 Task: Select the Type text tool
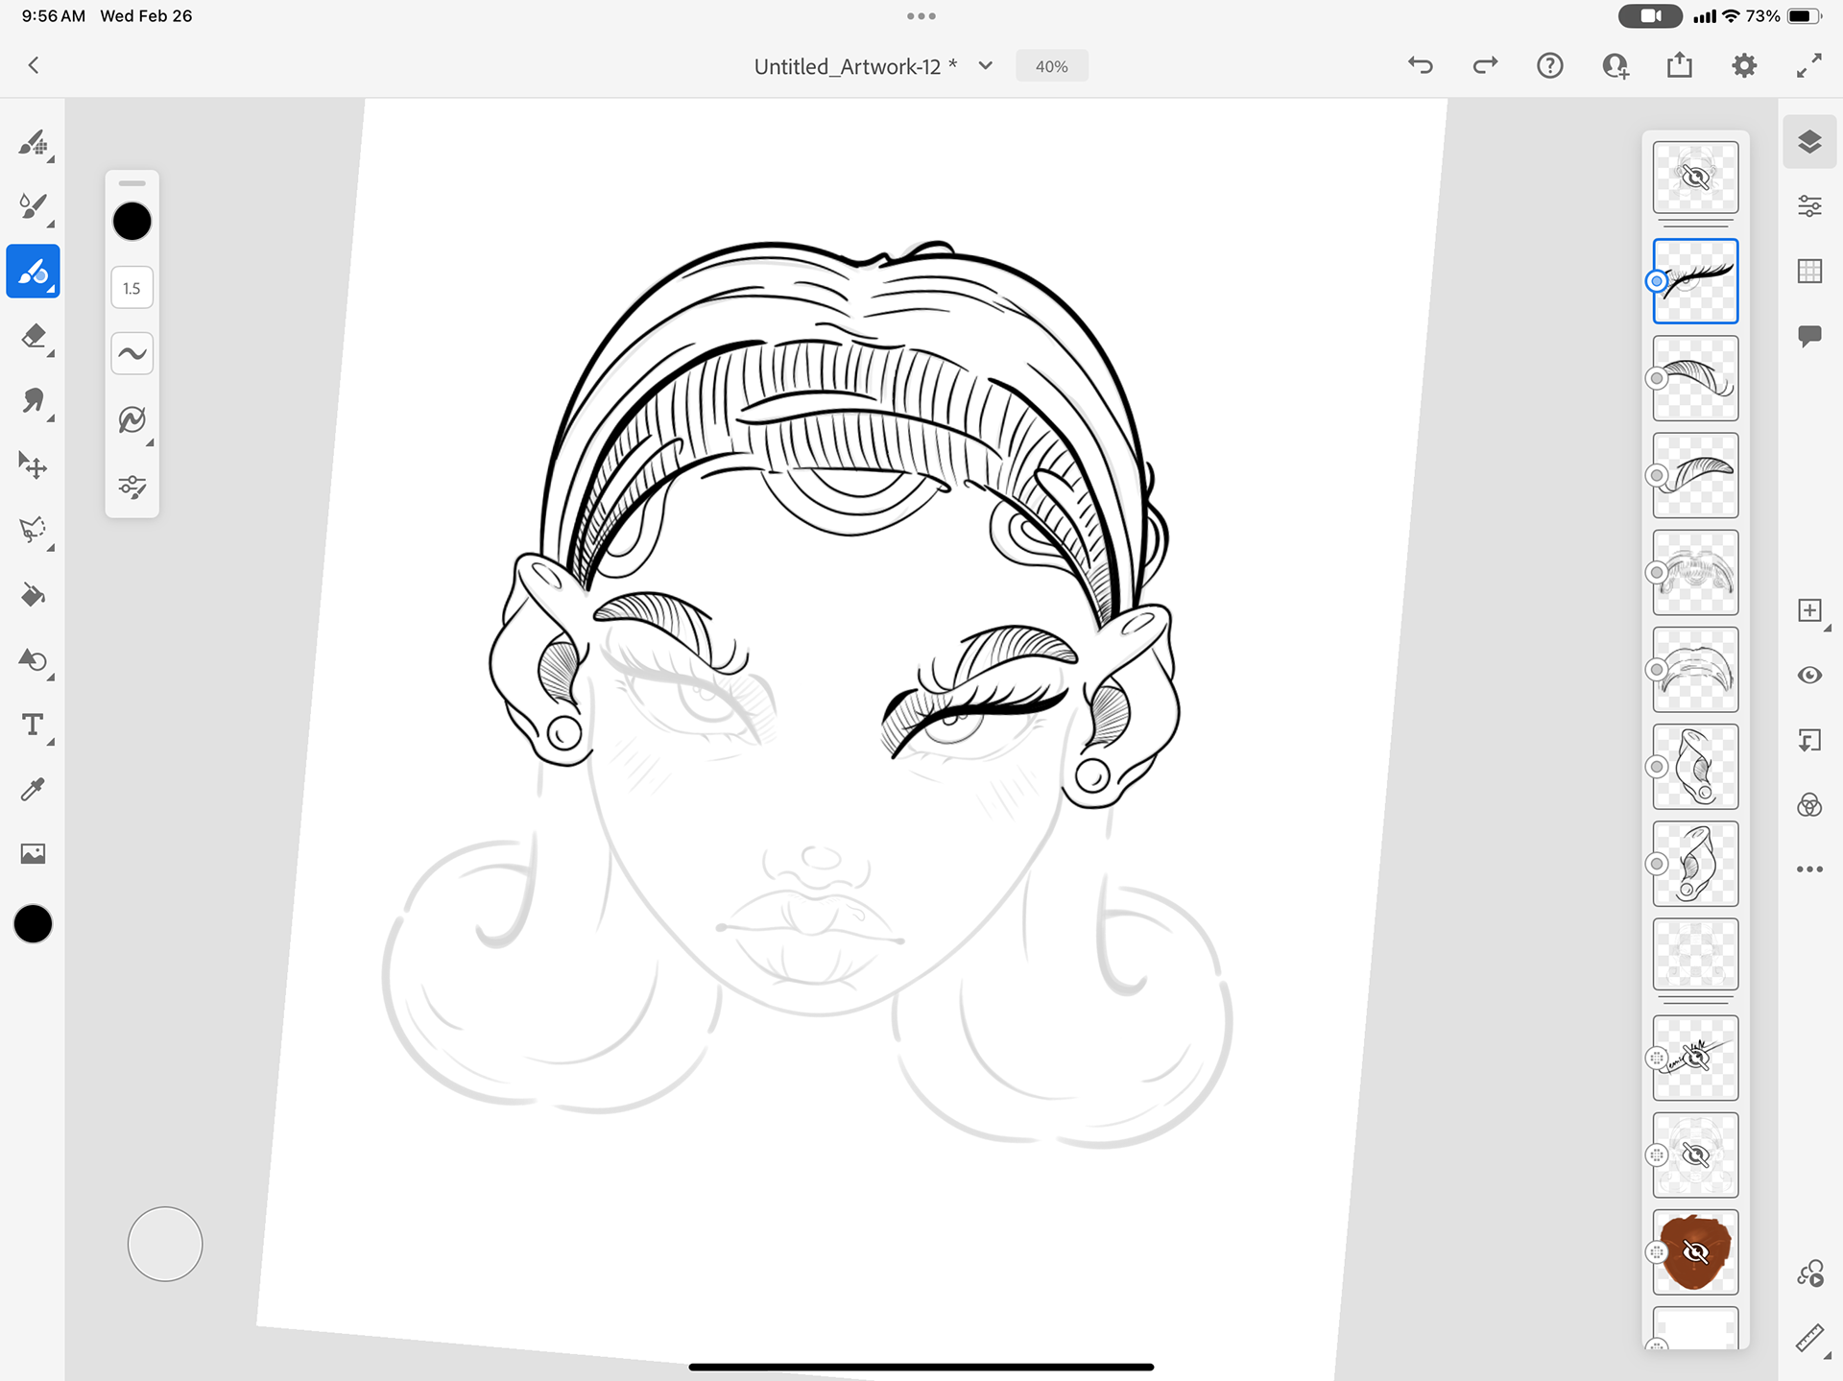click(x=34, y=725)
